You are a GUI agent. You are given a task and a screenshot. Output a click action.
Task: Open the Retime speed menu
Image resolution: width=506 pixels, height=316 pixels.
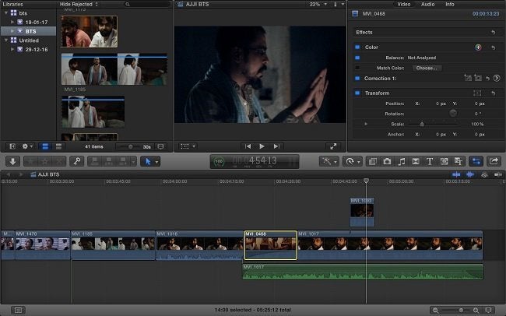(352, 161)
